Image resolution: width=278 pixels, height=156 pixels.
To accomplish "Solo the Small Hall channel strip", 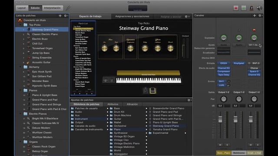I will pos(258,145).
